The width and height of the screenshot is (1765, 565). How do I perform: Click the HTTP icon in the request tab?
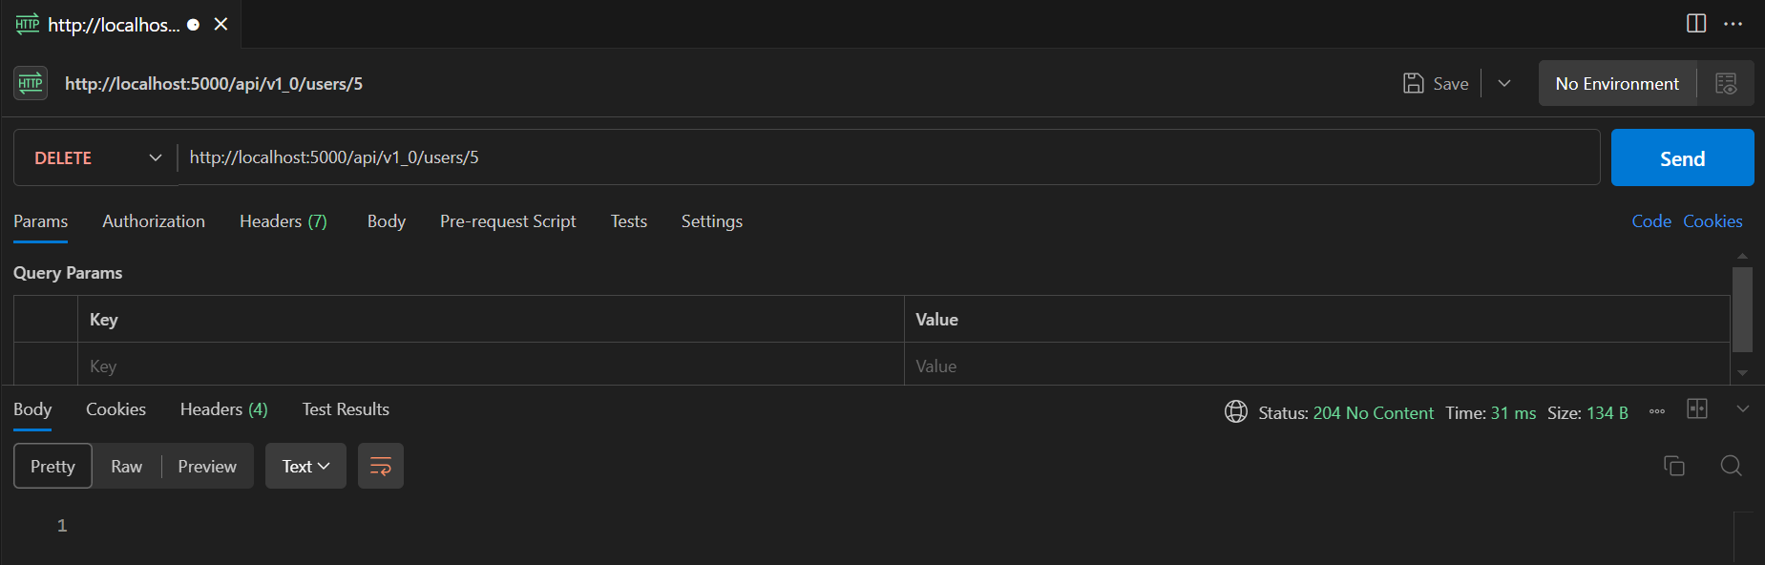pyautogui.click(x=28, y=24)
